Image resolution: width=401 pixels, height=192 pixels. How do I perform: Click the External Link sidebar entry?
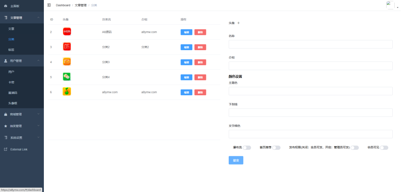click(x=22, y=149)
